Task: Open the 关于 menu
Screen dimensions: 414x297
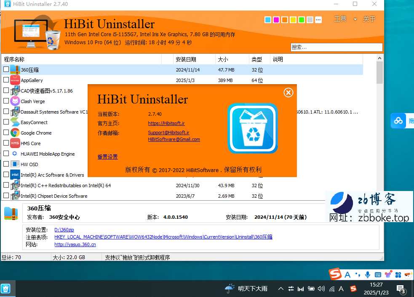Action: 369,19
